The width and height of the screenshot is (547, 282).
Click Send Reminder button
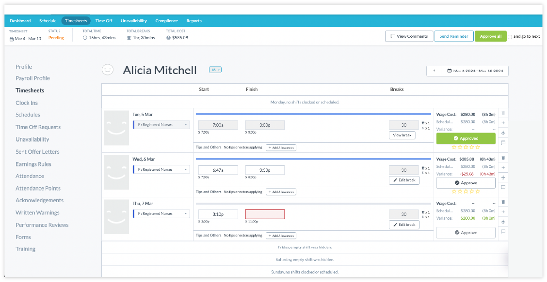pos(453,36)
